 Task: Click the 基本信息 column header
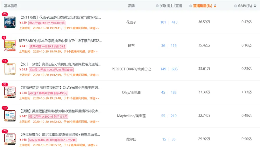(x=11, y=6)
